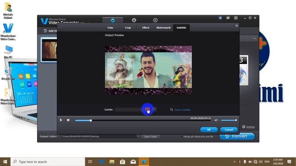This screenshot has height=166, width=296.
Task: Click the Search Subtitle magnifier icon
Action: tap(172, 110)
